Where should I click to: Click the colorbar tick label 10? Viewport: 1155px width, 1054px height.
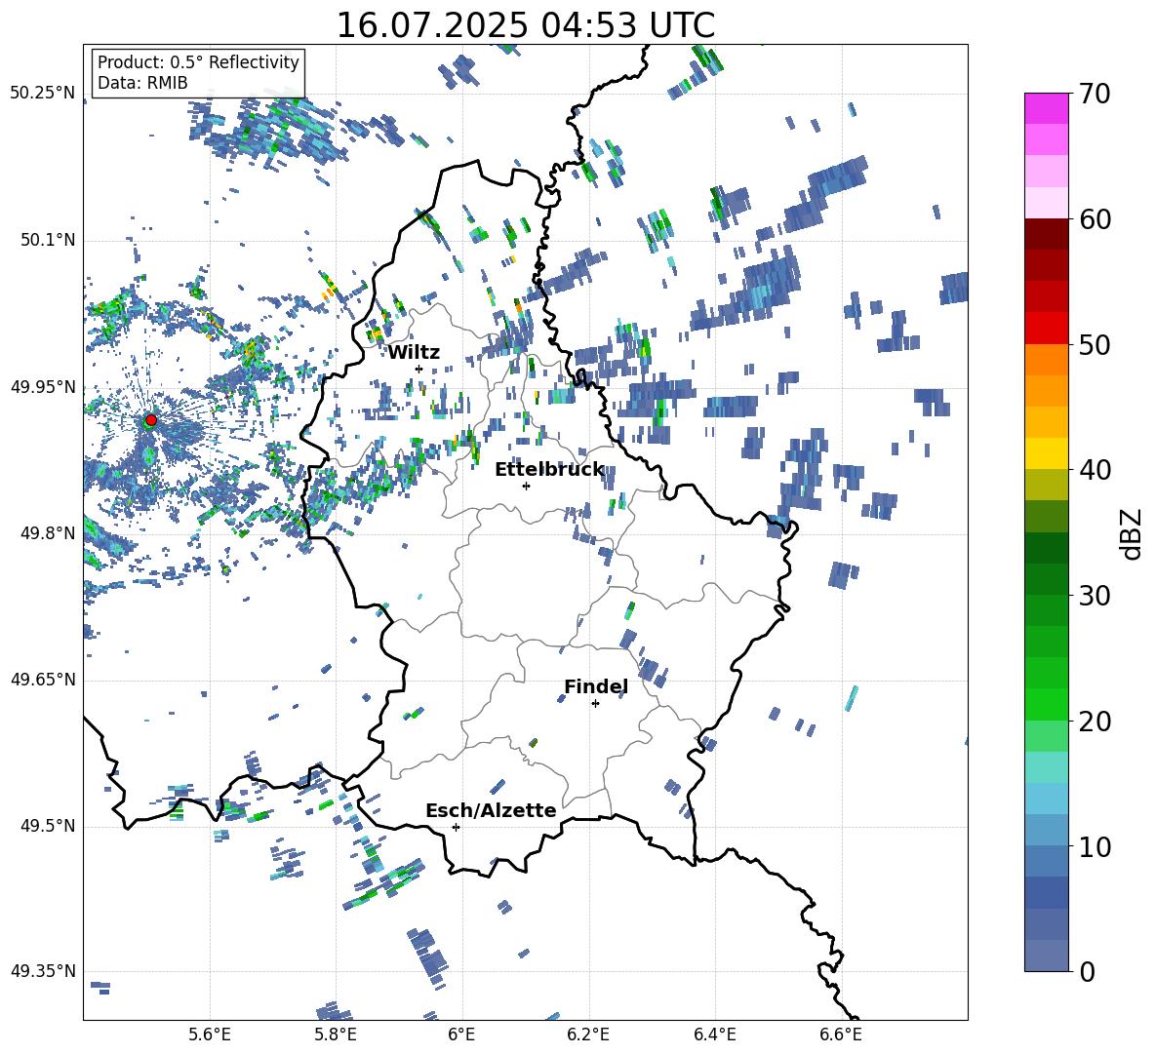(1095, 846)
